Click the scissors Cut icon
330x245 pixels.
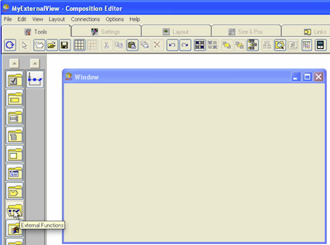tap(106, 45)
